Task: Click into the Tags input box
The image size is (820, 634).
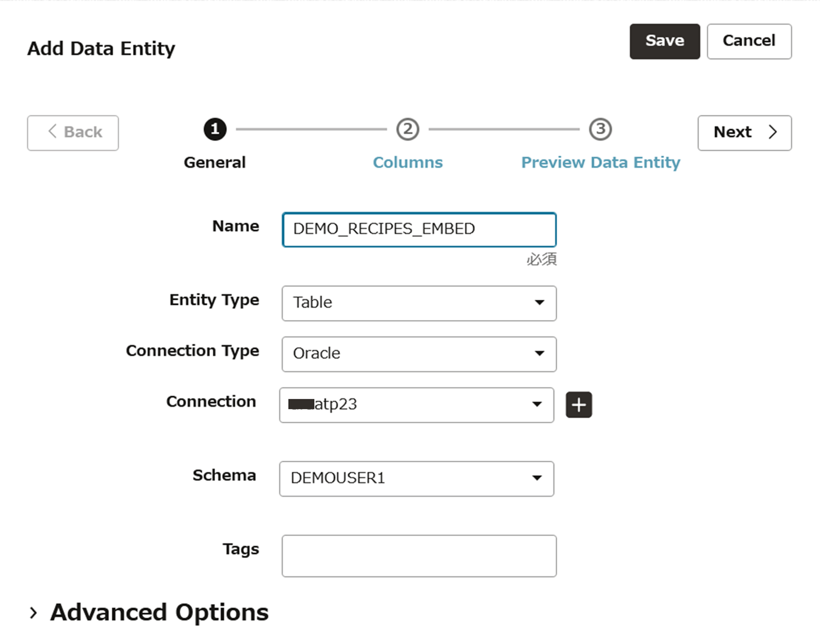Action: click(418, 556)
